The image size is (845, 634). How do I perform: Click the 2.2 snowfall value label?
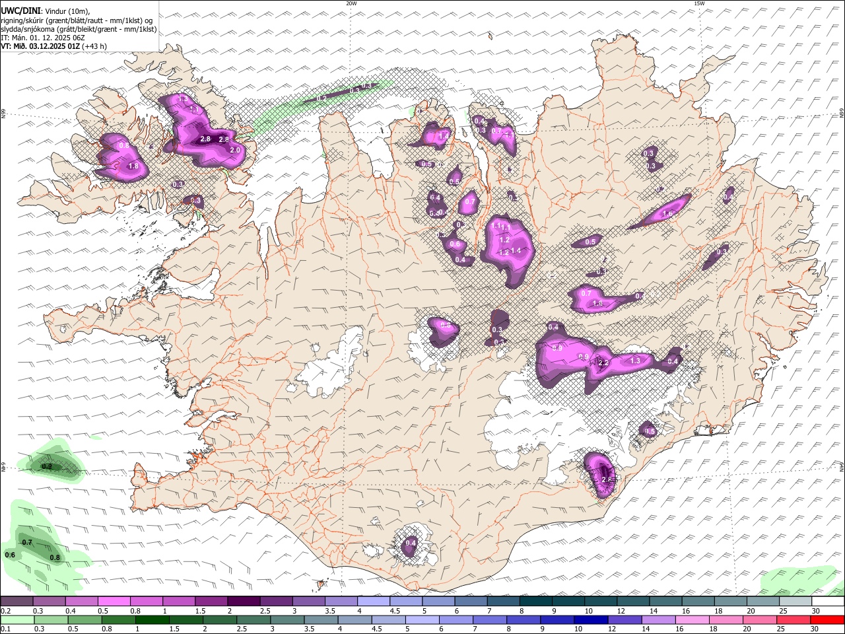click(603, 363)
